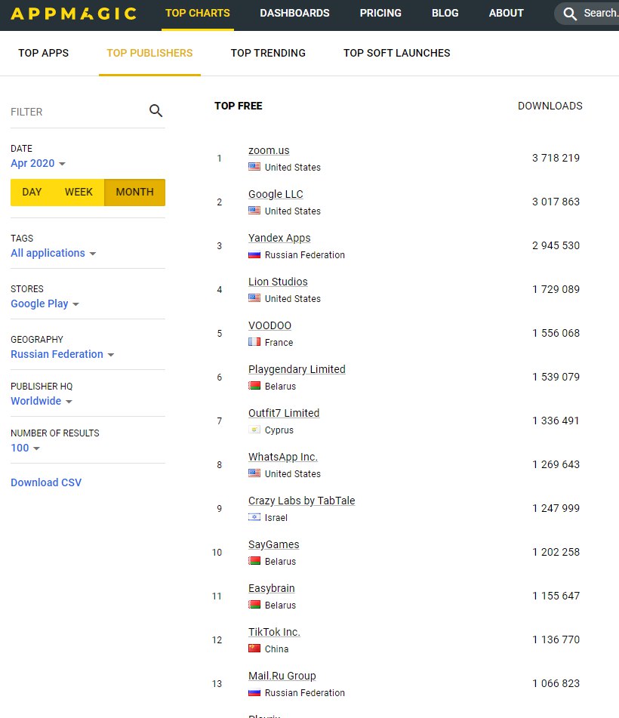Open the VOODOO publisher link
Image resolution: width=619 pixels, height=718 pixels.
[269, 325]
